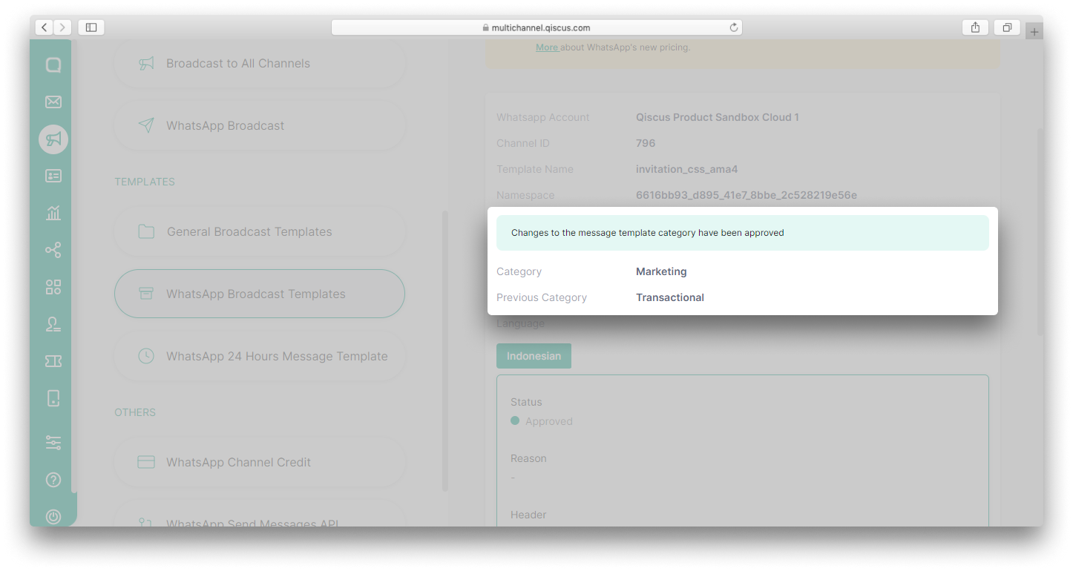Click the multichannel.qiscus.com address bar
Screen dimensions: 1073x571
click(536, 27)
